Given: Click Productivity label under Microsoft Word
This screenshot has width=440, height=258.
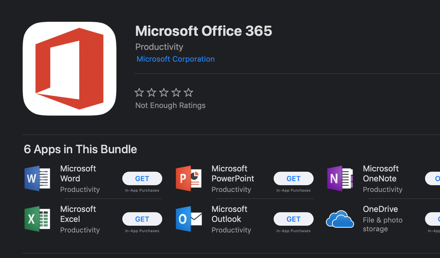Looking at the screenshot, I should click(x=80, y=190).
